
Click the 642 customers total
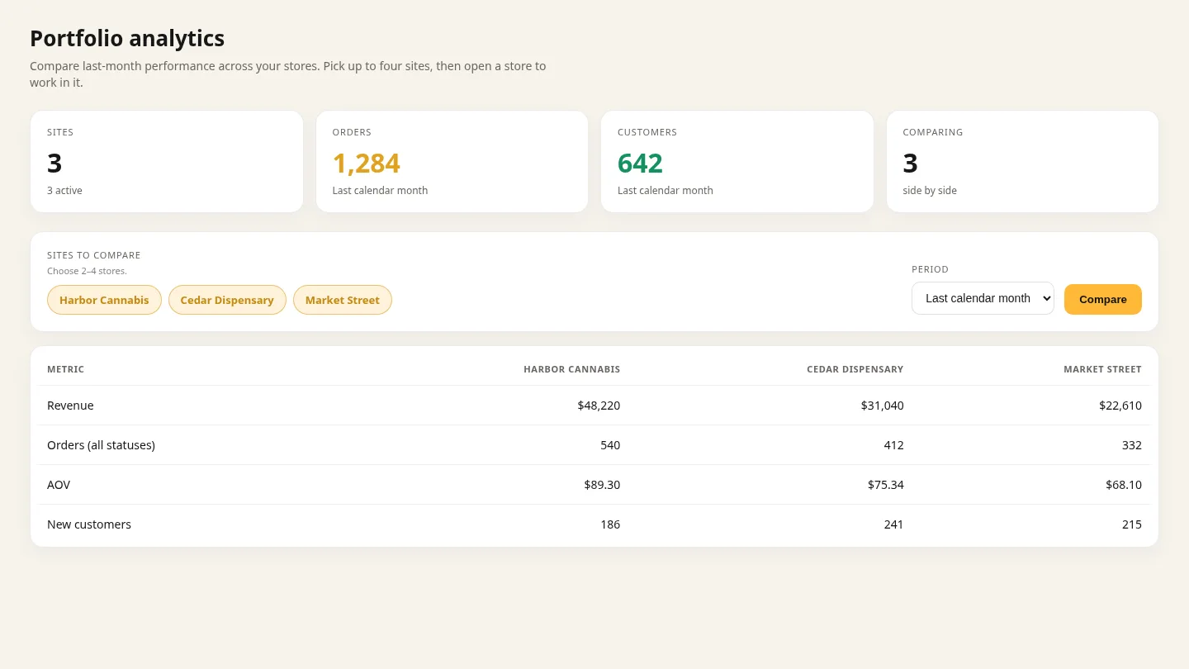coord(640,163)
